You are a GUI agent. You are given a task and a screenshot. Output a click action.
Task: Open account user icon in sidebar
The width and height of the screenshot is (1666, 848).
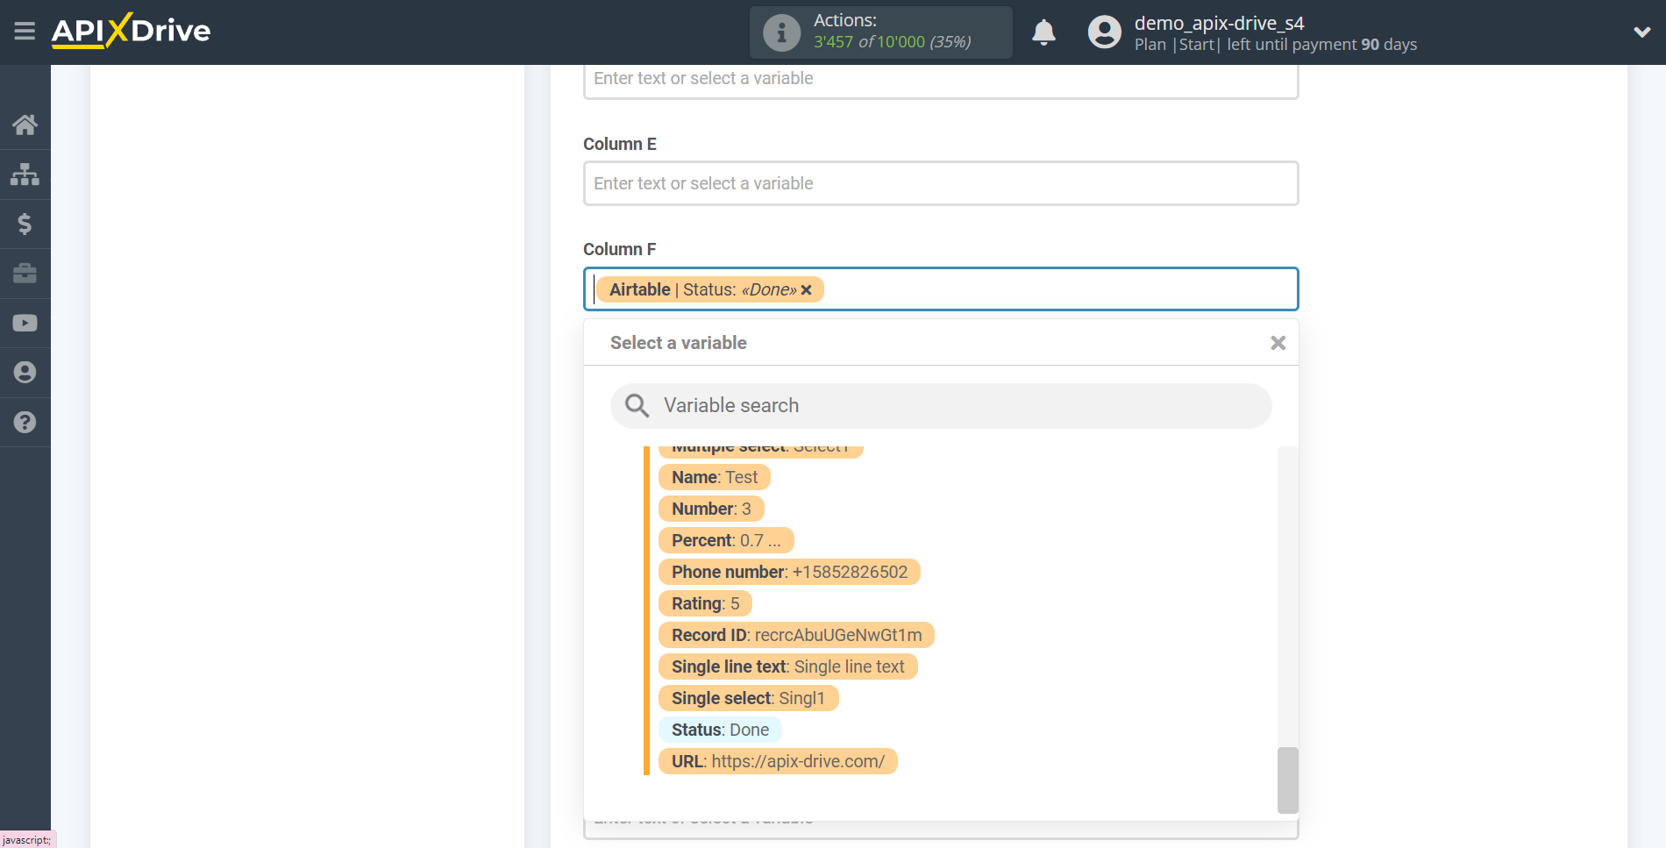click(25, 373)
